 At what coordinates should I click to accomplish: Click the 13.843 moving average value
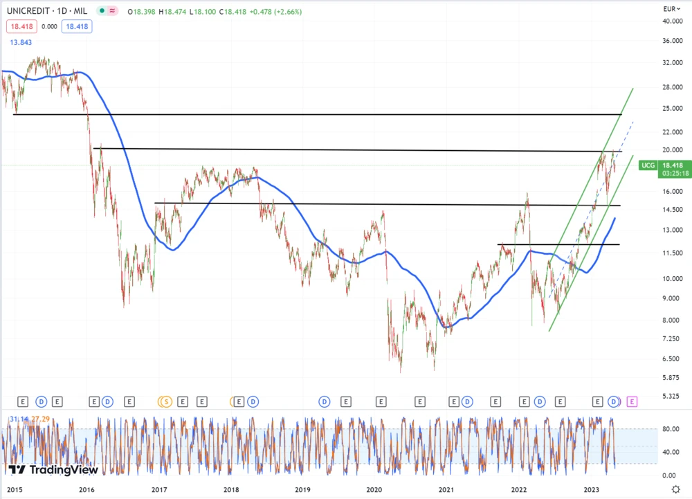20,43
